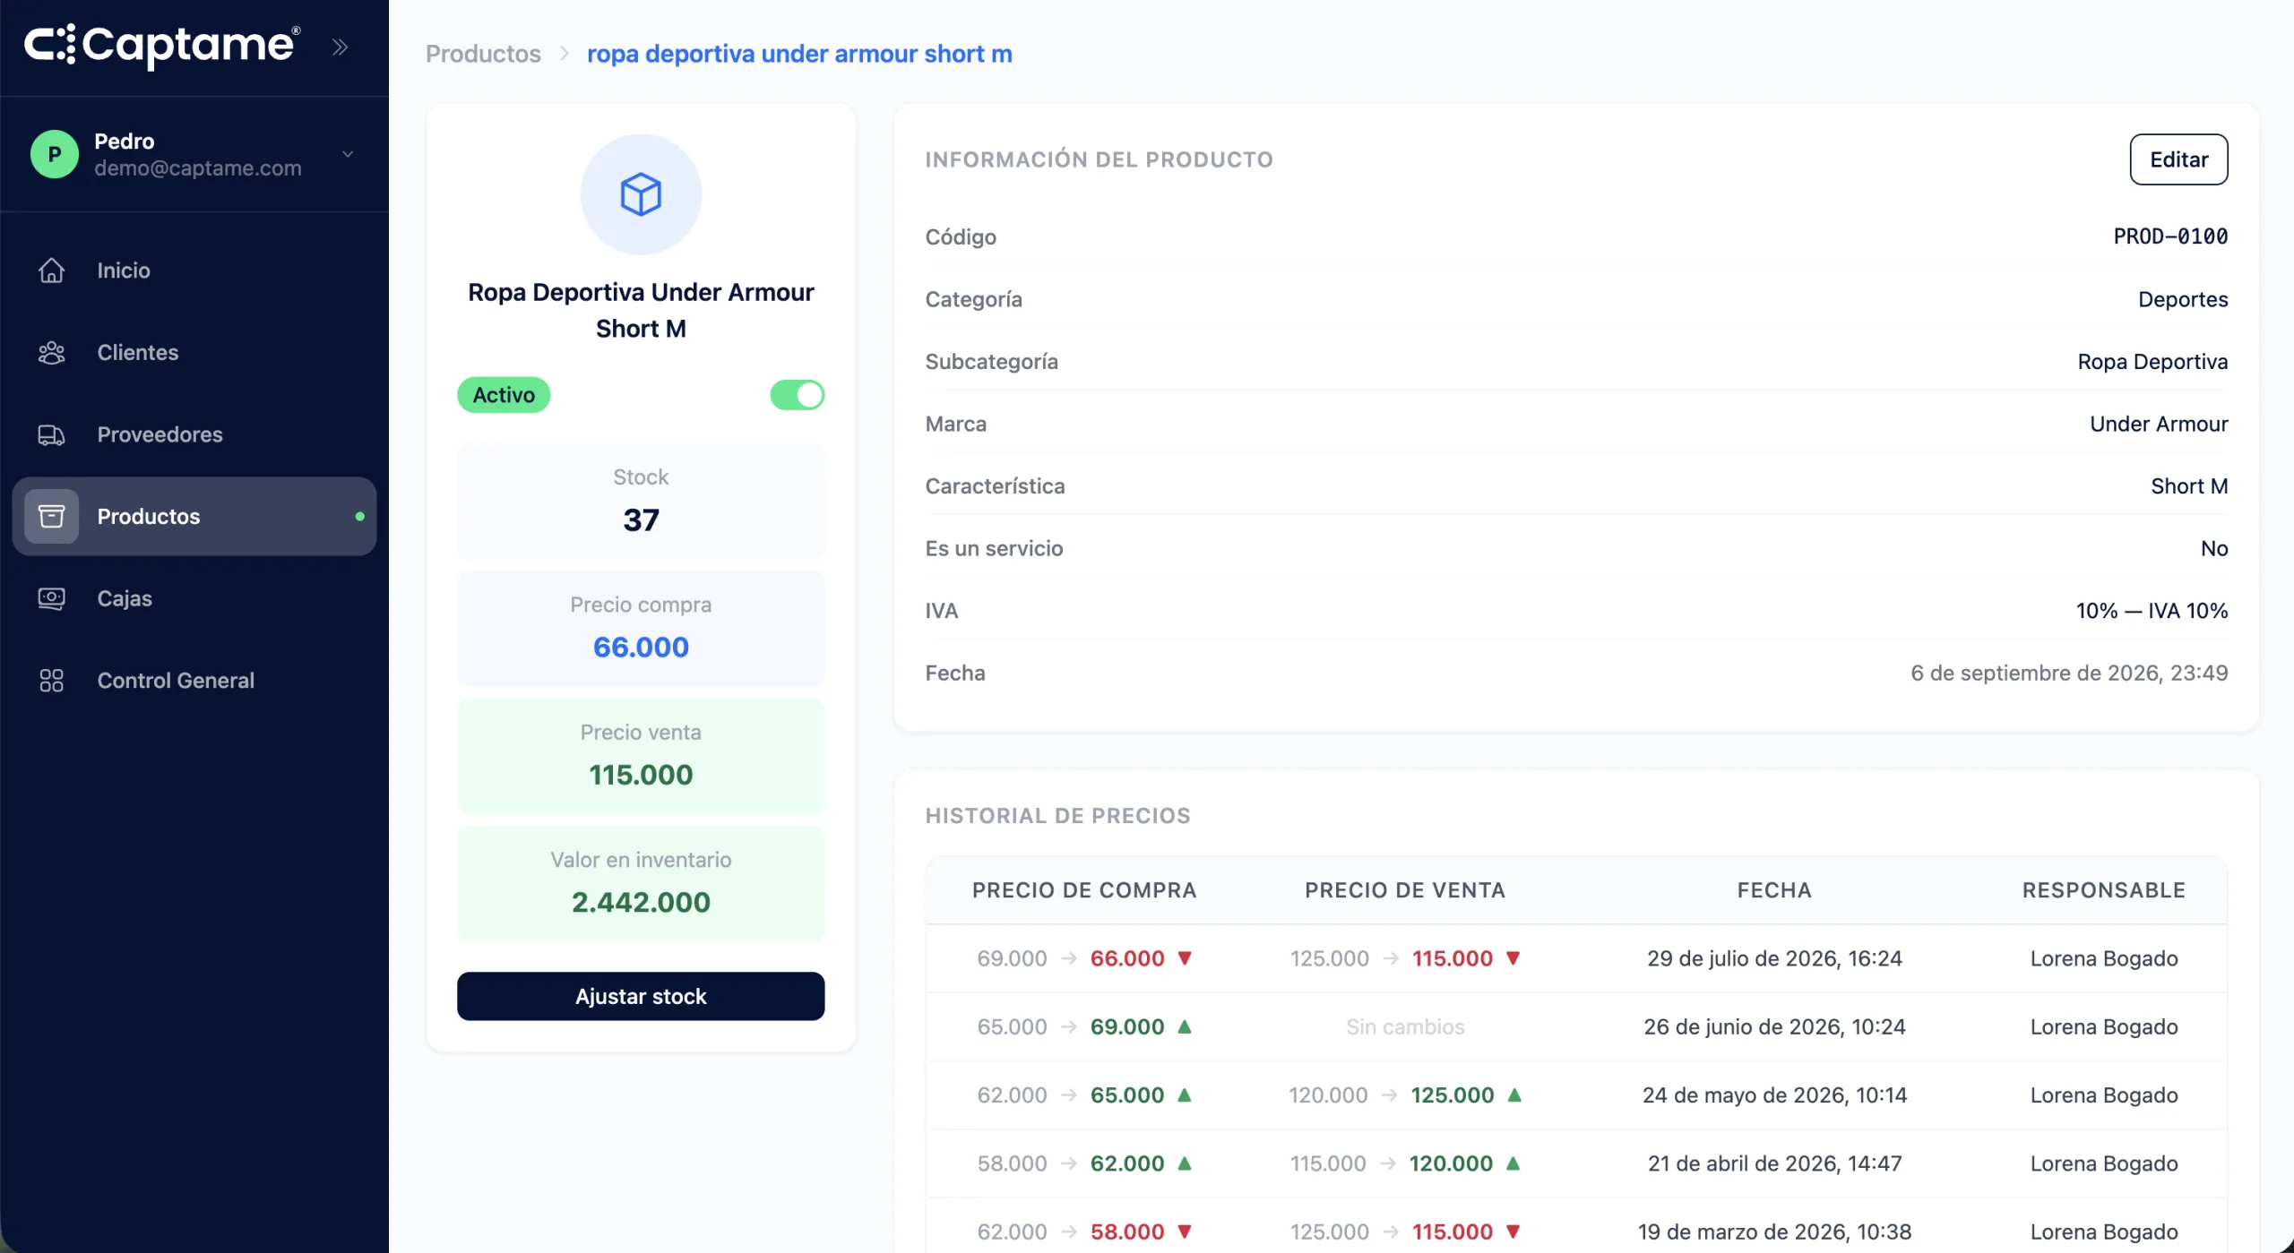Click the Cajas cash register icon
Screen dimensions: 2294x1253
[51, 598]
